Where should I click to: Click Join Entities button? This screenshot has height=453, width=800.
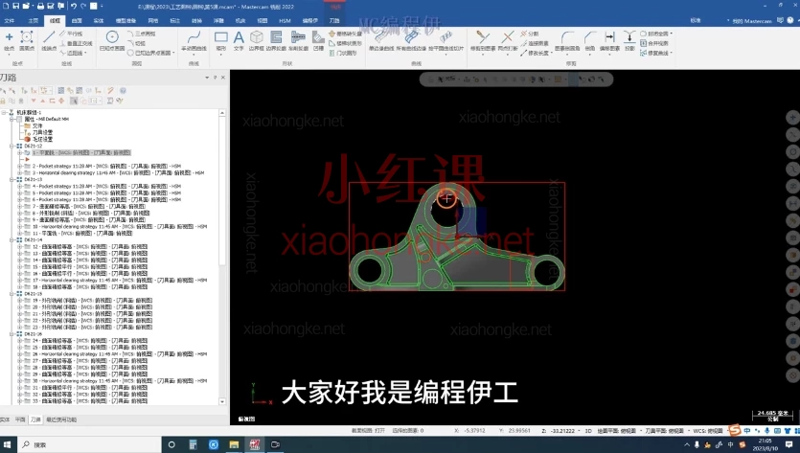535,43
